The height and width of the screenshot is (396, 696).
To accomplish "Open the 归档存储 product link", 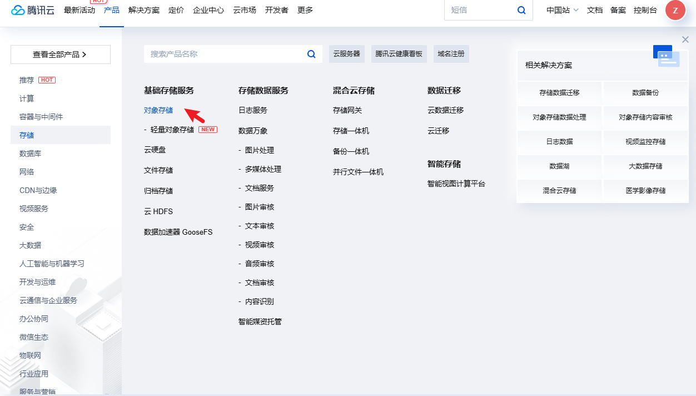I will 158,191.
